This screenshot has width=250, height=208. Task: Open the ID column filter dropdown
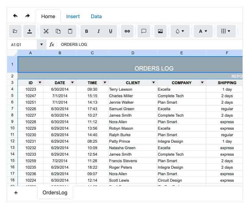click(x=40, y=83)
